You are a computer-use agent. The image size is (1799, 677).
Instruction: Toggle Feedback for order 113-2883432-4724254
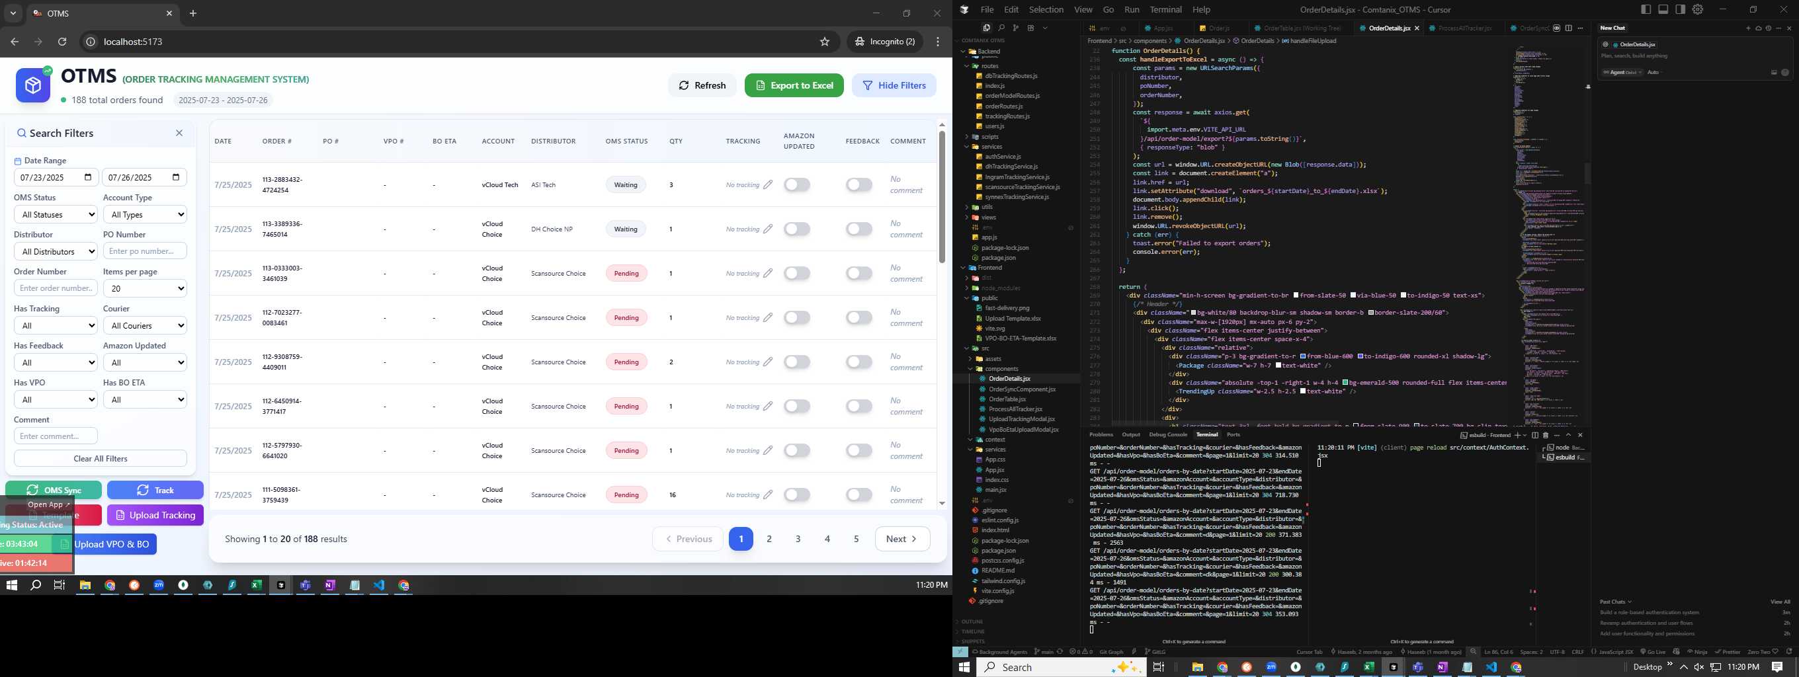[859, 185]
